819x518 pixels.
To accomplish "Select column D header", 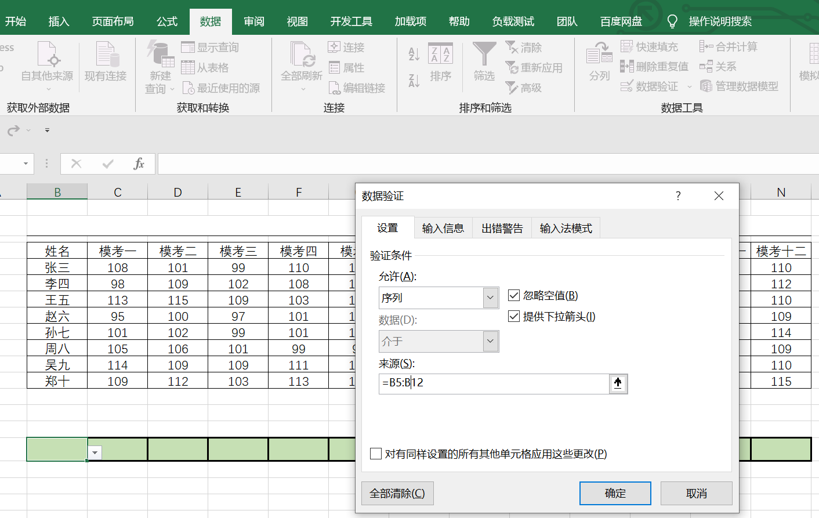I will click(x=177, y=192).
